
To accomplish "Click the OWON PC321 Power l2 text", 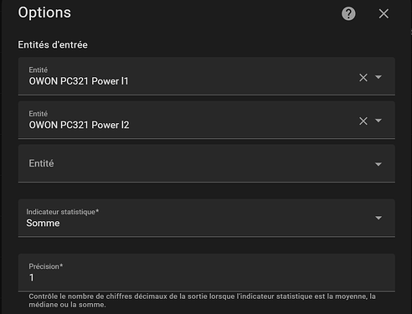I will pyautogui.click(x=79, y=125).
